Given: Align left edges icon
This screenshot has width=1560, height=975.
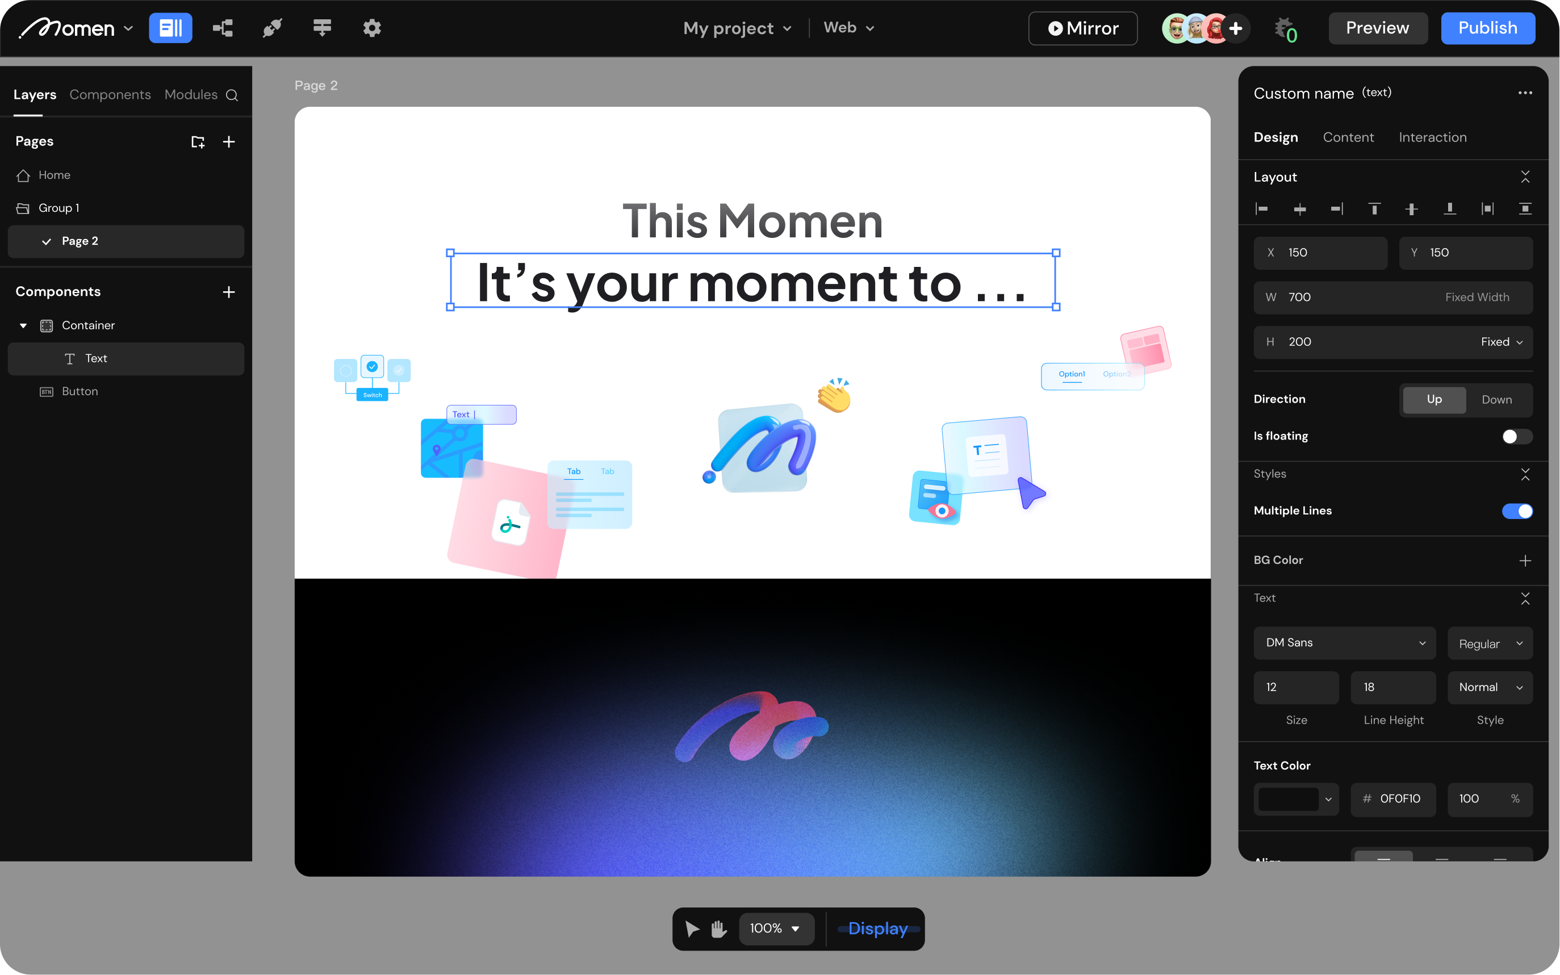Looking at the screenshot, I should 1262,209.
